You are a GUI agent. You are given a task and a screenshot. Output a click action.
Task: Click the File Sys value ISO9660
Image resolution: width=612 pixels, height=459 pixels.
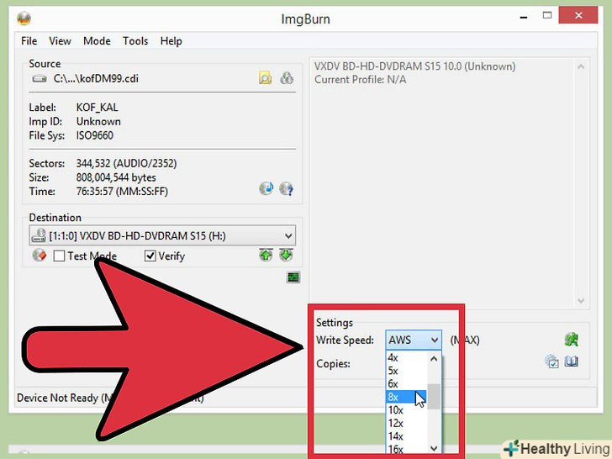click(x=95, y=135)
